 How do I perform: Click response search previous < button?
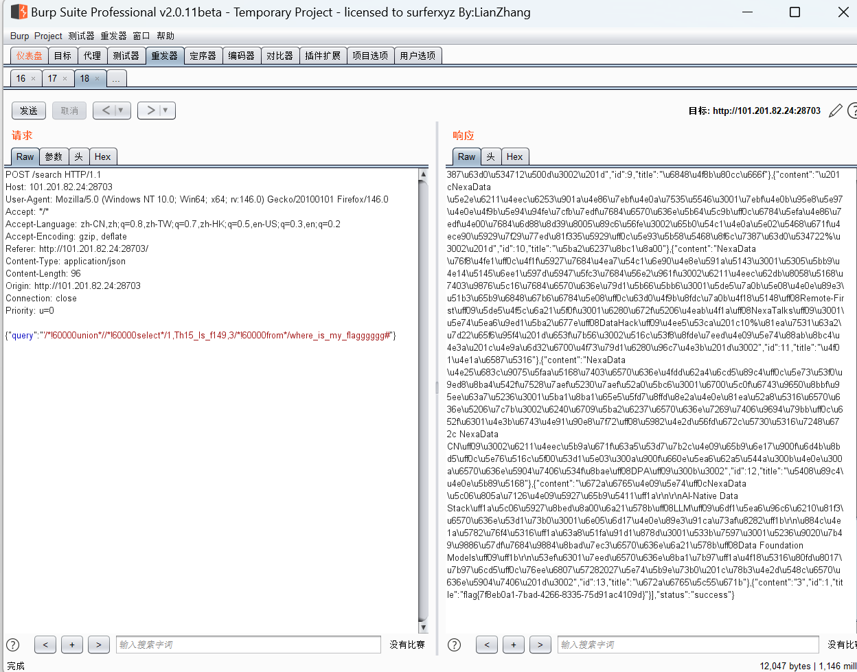point(487,645)
